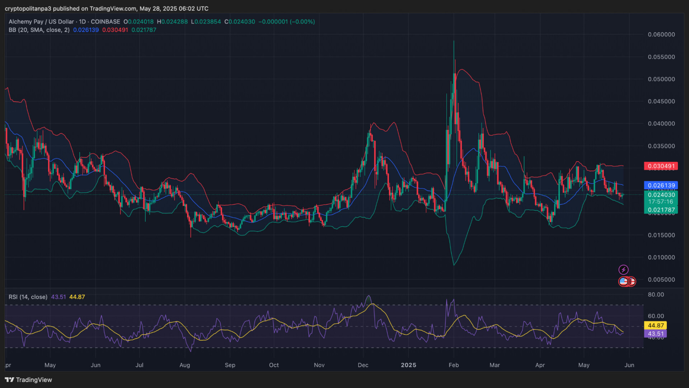Click the Feb label on time axis
This screenshot has height=388, width=689.
click(454, 365)
